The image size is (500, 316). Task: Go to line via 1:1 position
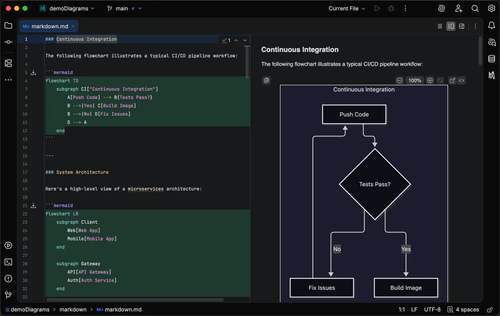(402, 309)
